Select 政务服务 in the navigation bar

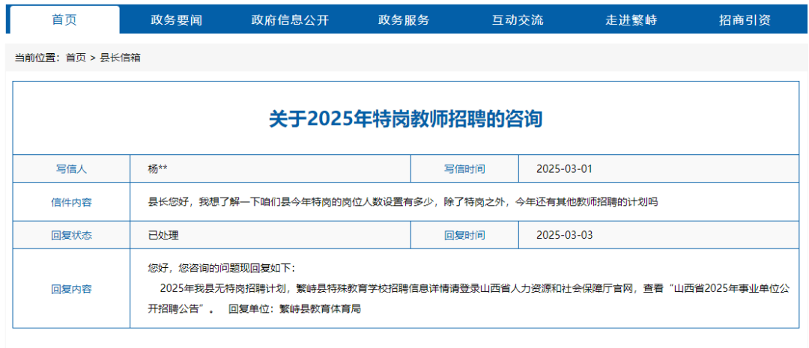pos(404,20)
